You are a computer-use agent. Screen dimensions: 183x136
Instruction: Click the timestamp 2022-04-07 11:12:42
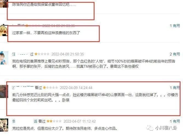tap(80, 121)
